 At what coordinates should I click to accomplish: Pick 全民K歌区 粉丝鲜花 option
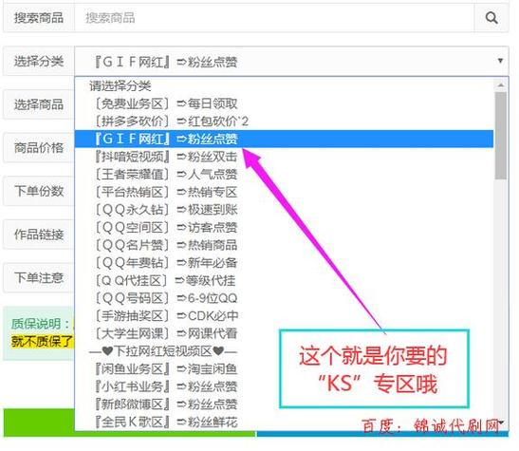pyautogui.click(x=284, y=422)
